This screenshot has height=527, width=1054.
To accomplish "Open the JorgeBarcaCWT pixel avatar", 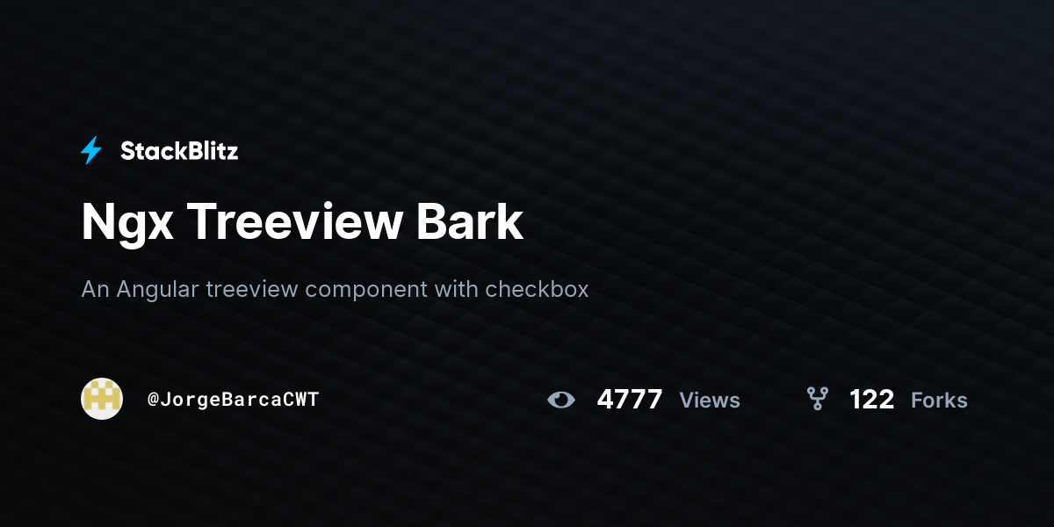I will click(102, 399).
